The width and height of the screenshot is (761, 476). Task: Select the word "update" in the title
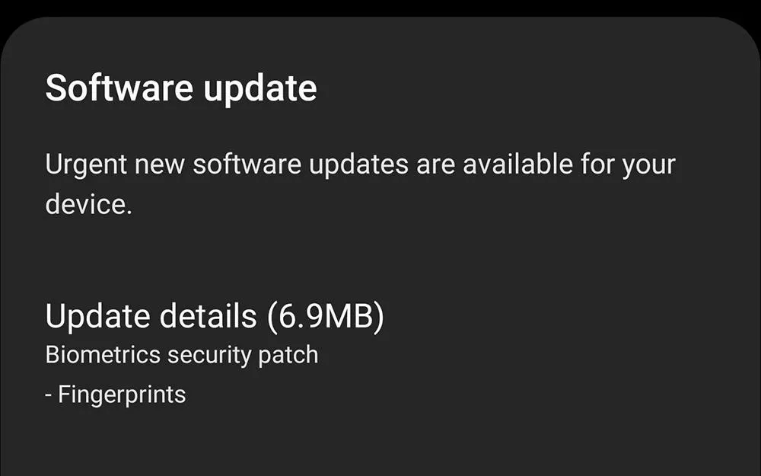click(260, 90)
